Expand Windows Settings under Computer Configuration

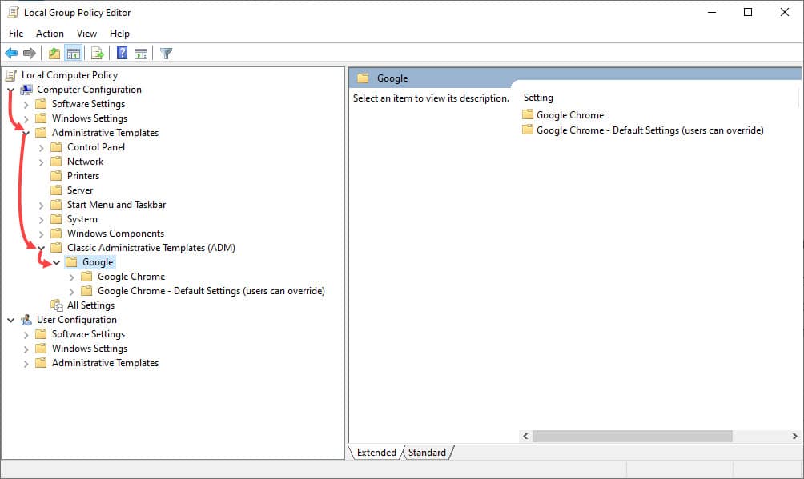(26, 119)
